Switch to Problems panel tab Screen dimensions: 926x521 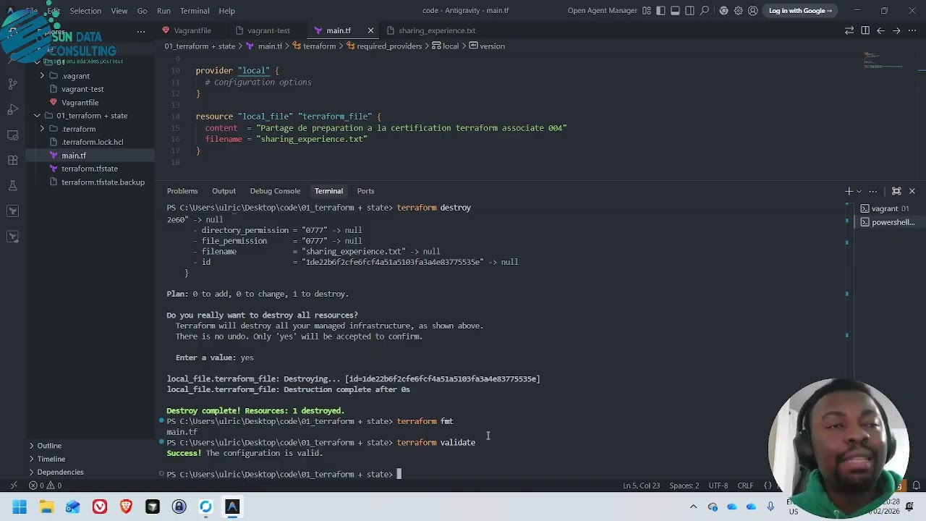tap(182, 191)
